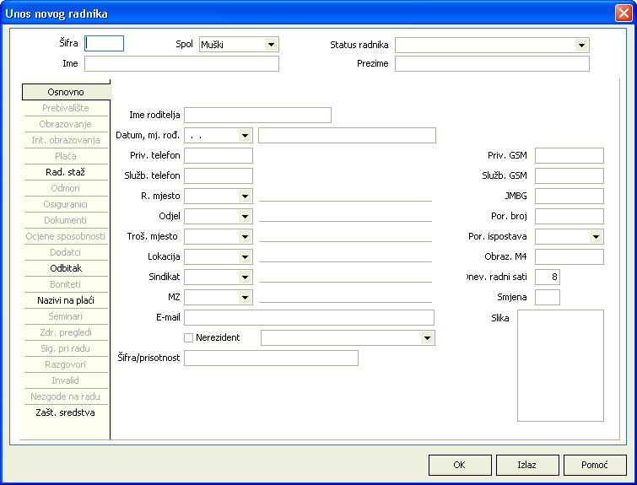
Task: Open the Odjel dropdown list
Action: (245, 217)
